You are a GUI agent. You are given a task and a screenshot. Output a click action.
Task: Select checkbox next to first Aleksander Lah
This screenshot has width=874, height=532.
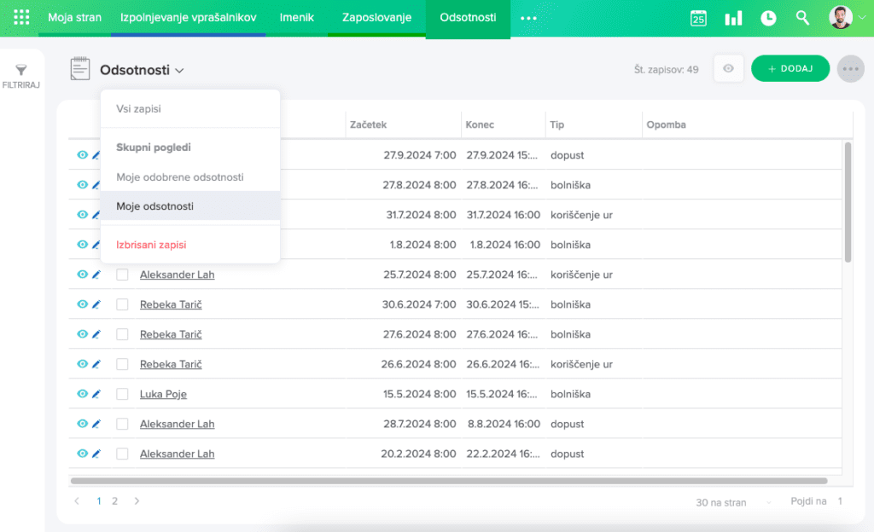122,275
